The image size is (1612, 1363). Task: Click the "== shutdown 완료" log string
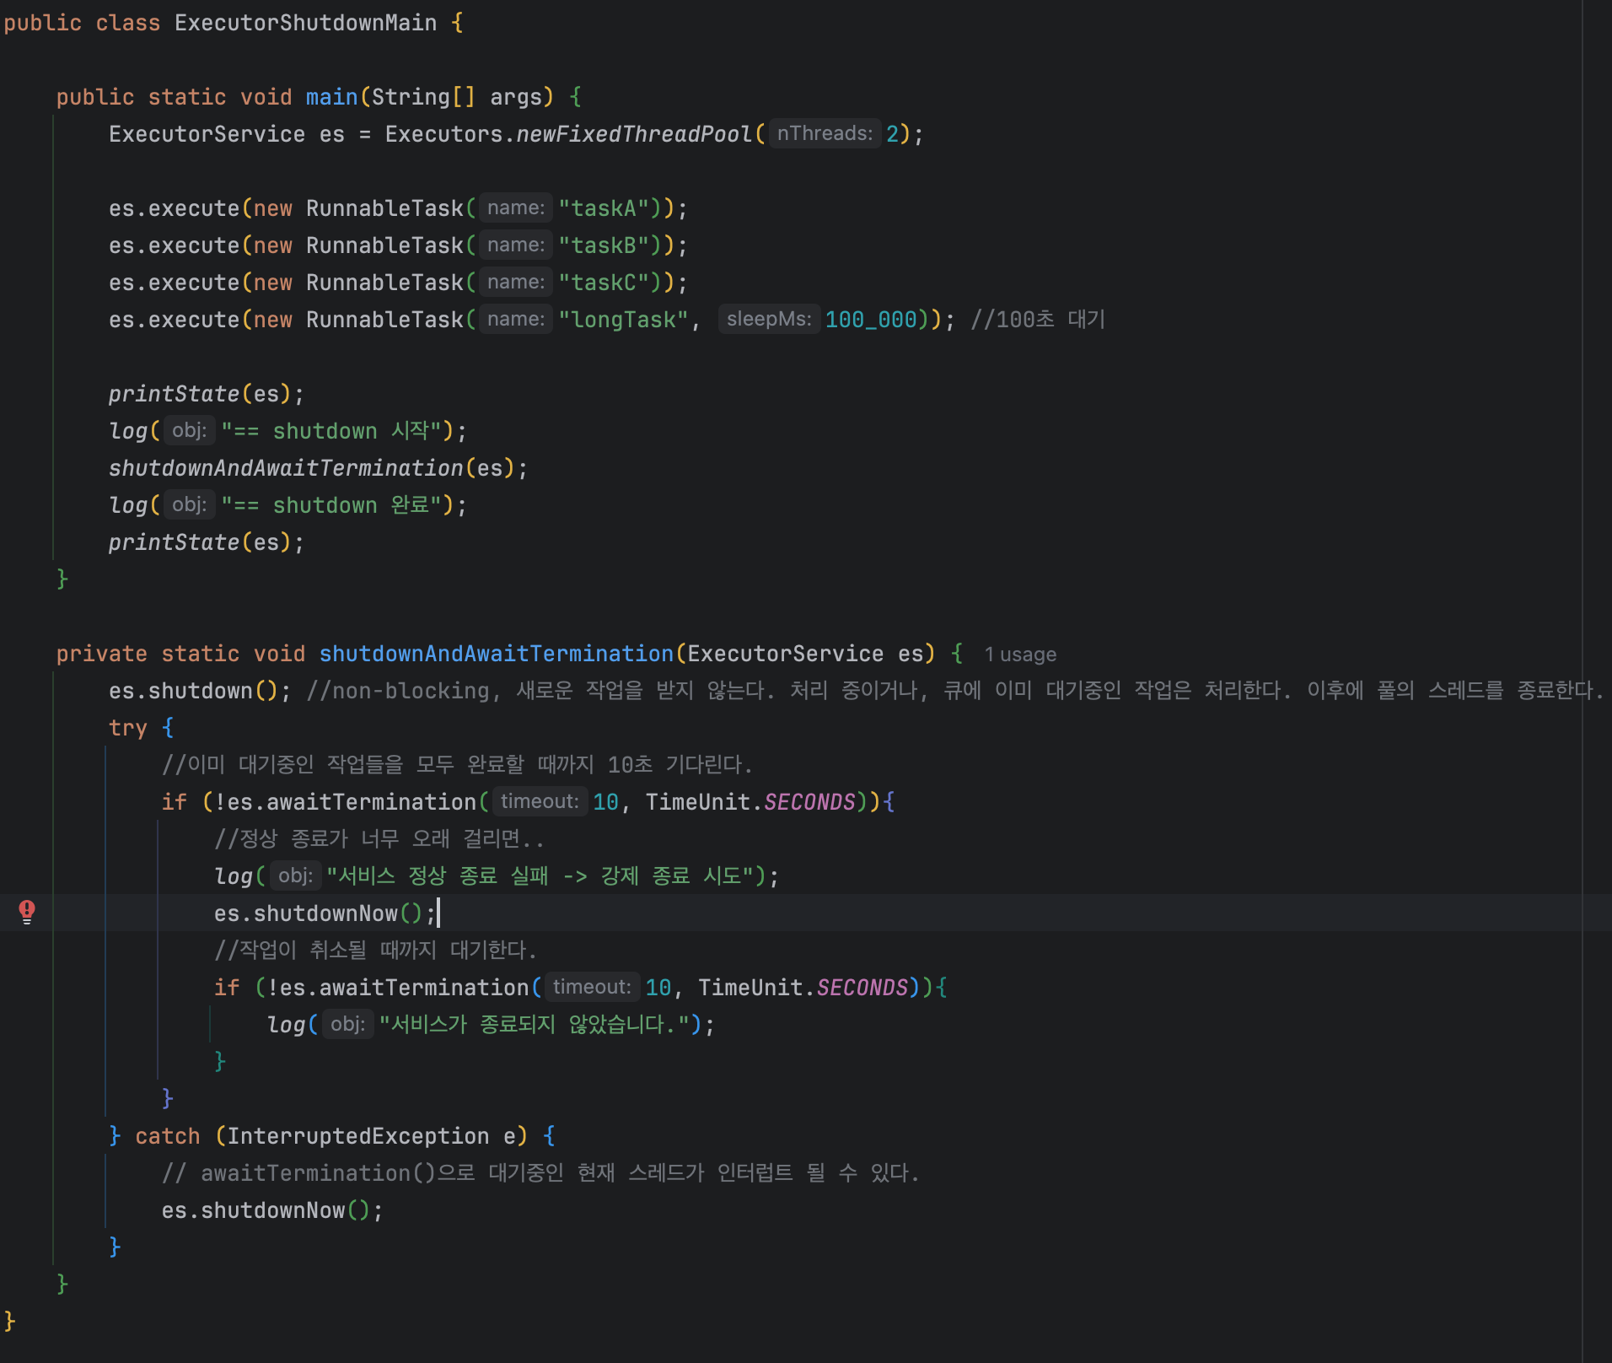click(x=331, y=505)
